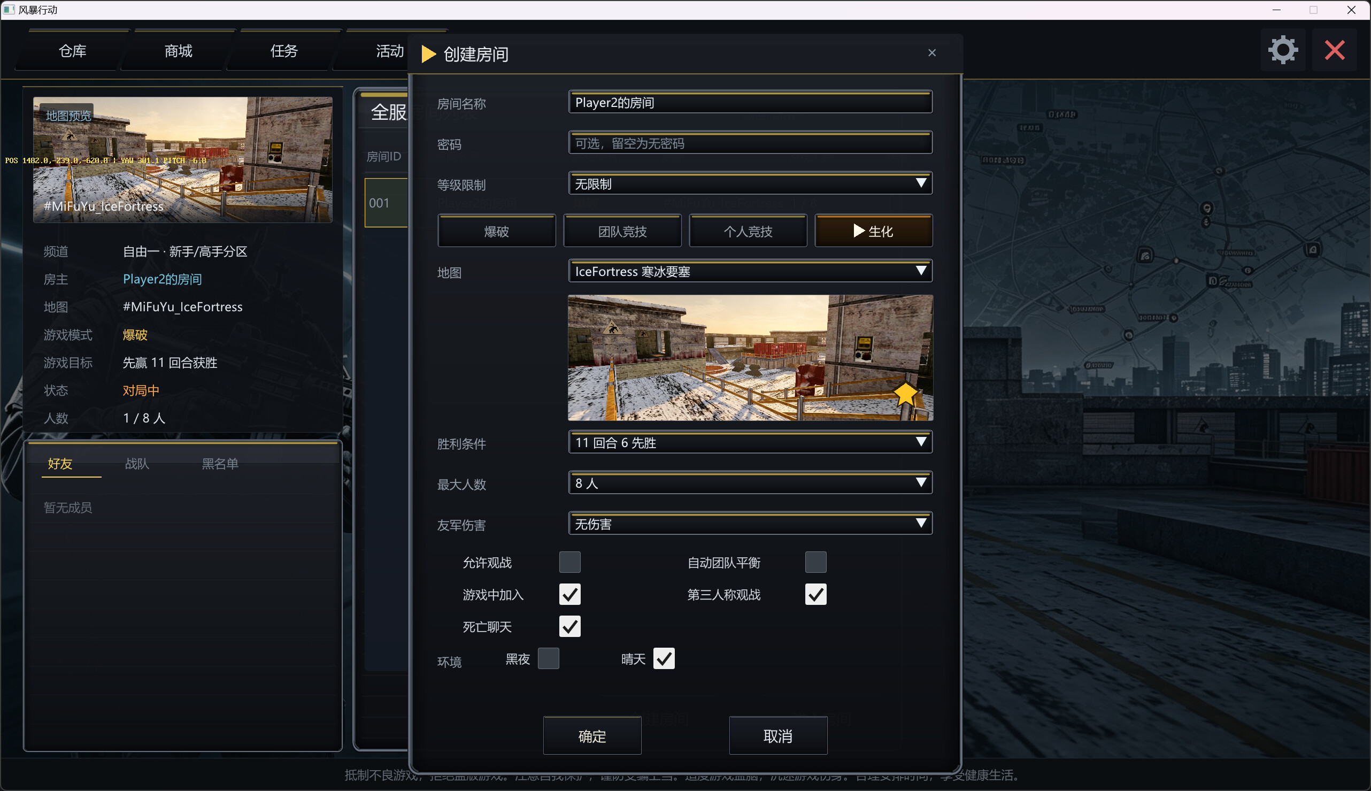Open the 胜利条件 dropdown
The image size is (1371, 791).
coord(750,442)
